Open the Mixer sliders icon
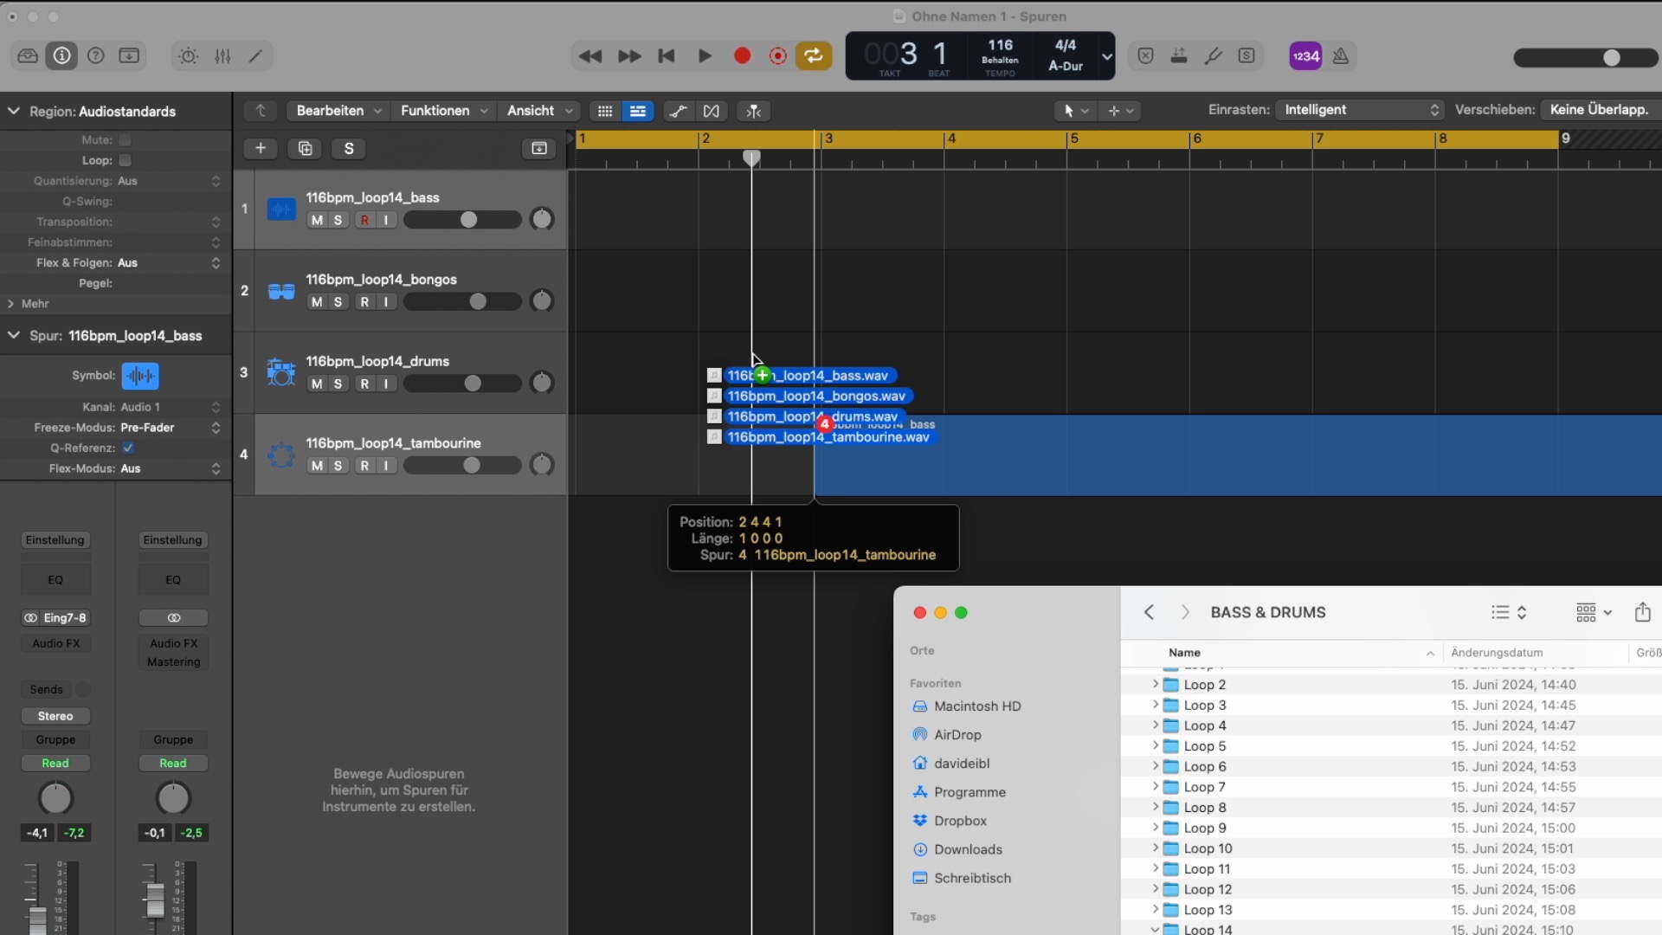 (222, 56)
